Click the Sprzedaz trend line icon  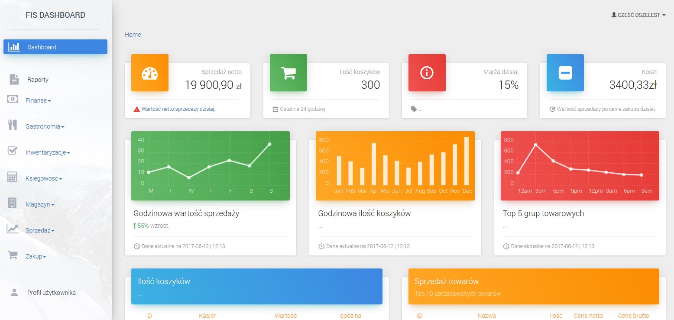tap(13, 229)
